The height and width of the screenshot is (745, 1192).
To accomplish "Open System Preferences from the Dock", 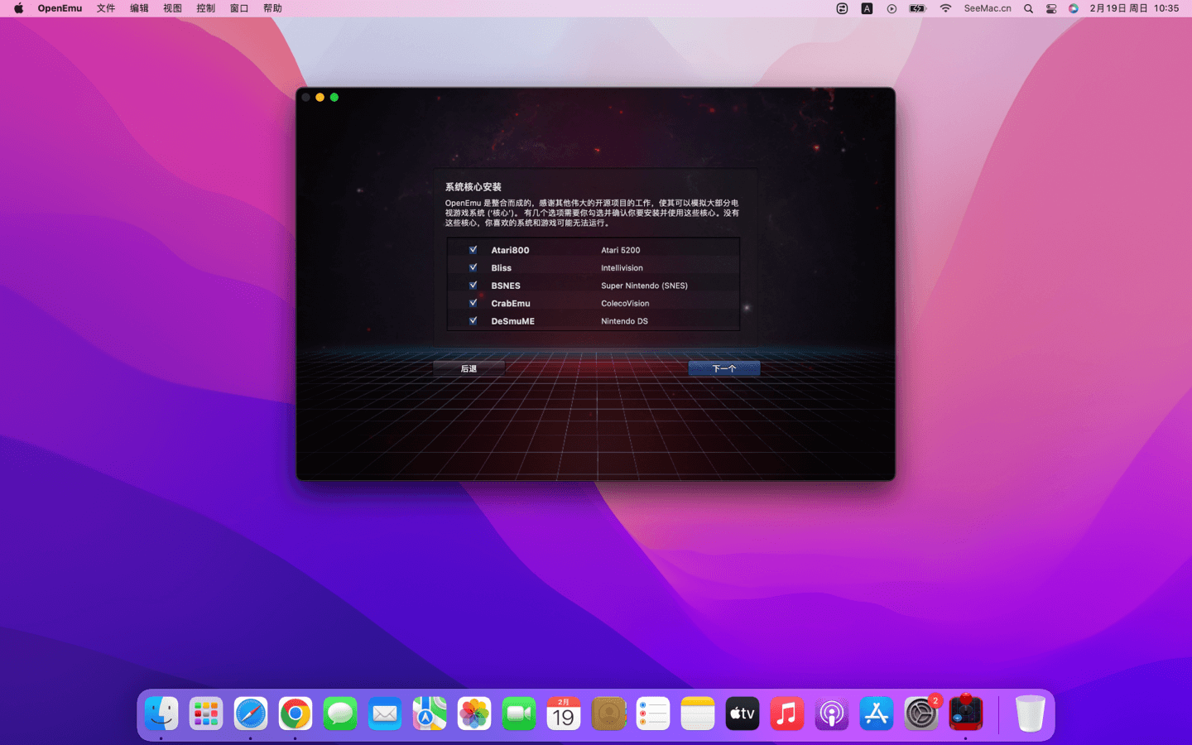I will click(921, 714).
